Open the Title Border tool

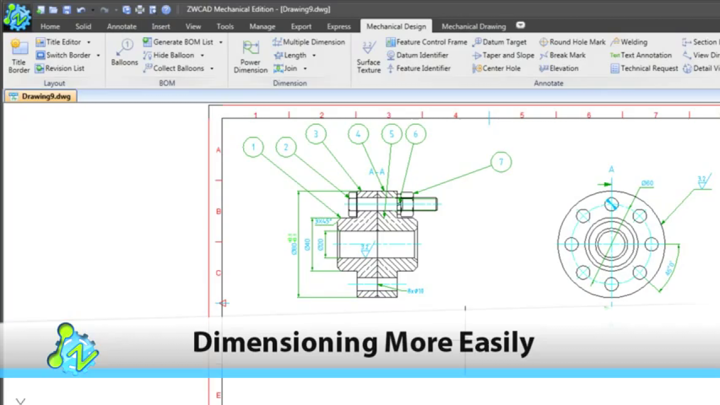19,56
